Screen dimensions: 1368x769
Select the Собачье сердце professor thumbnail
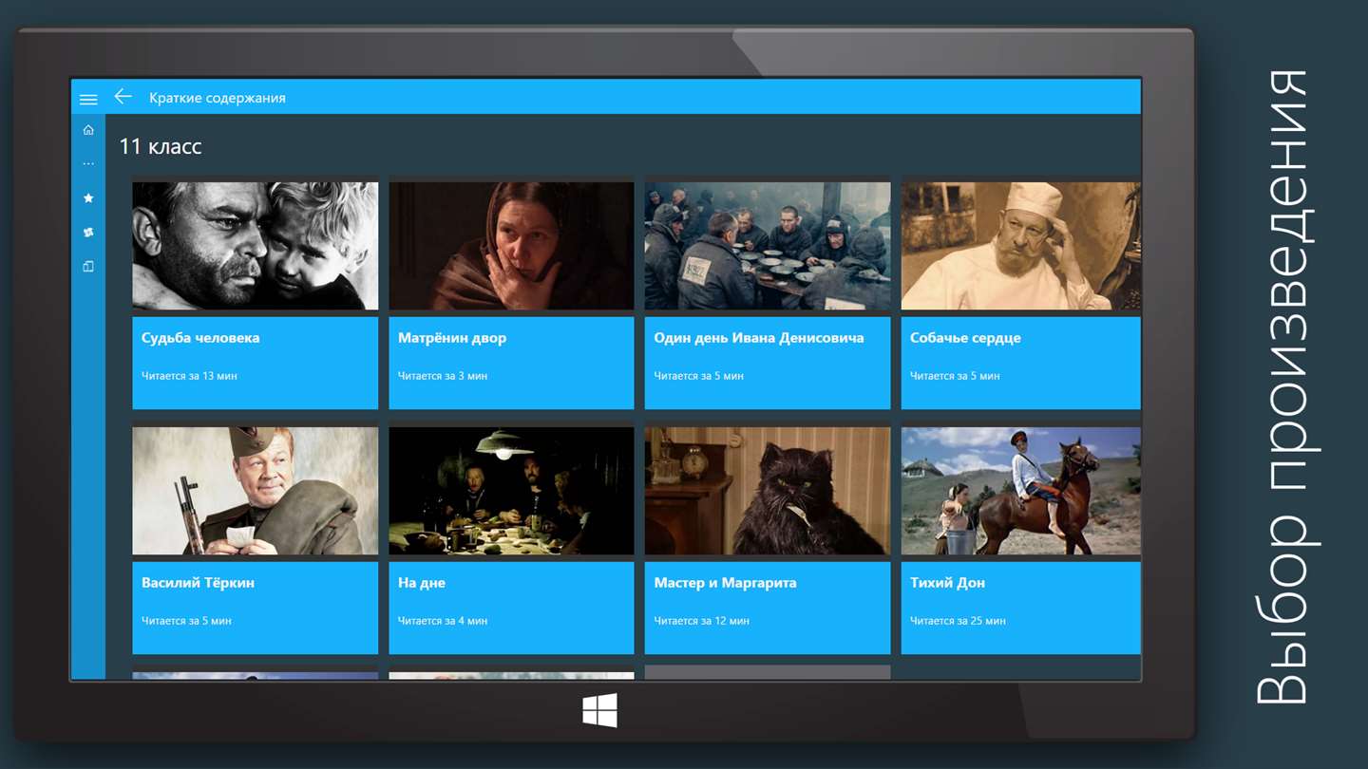[x=1020, y=246]
